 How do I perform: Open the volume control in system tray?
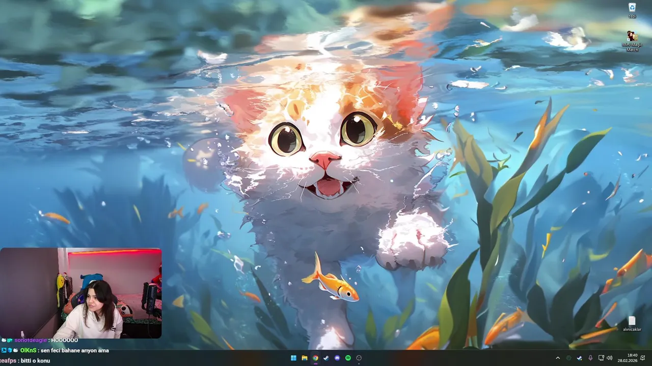point(610,358)
